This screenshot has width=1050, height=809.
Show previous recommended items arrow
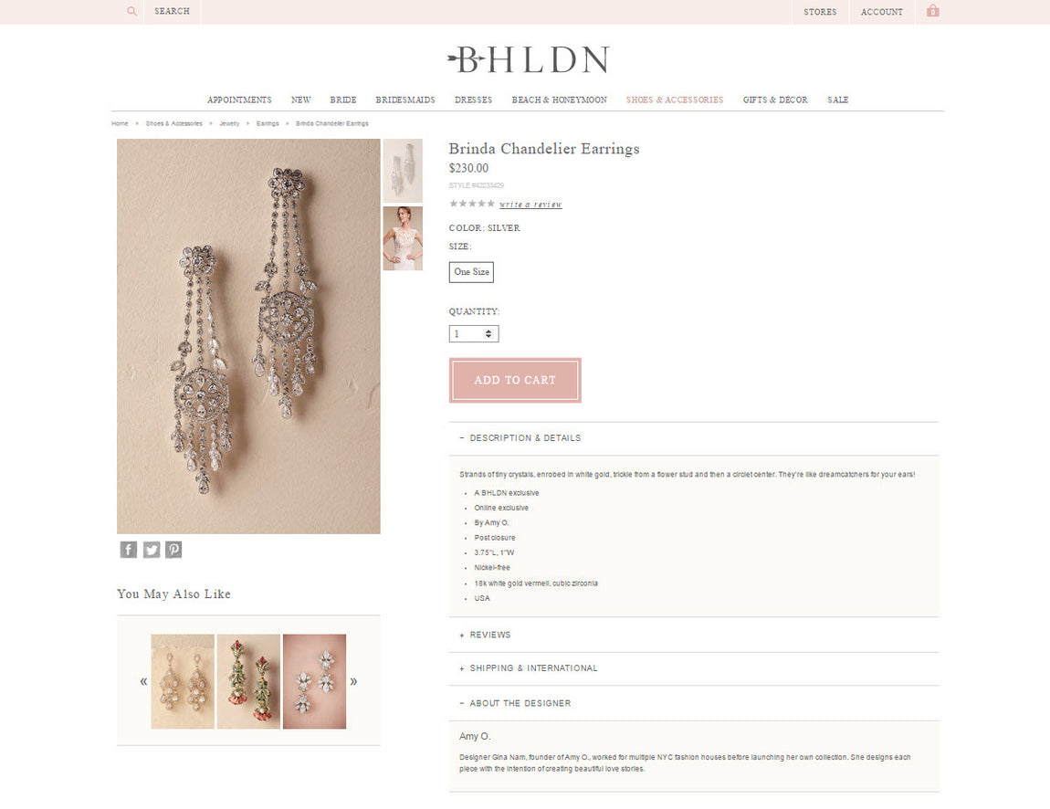[x=143, y=682]
